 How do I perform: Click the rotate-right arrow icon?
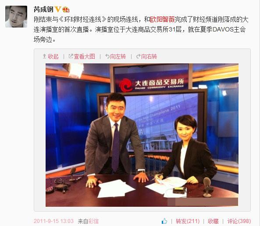click(x=138, y=56)
